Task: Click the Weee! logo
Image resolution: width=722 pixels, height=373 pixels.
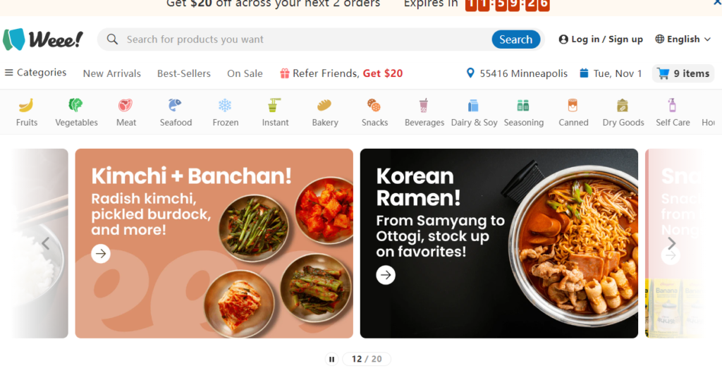Action: (43, 39)
